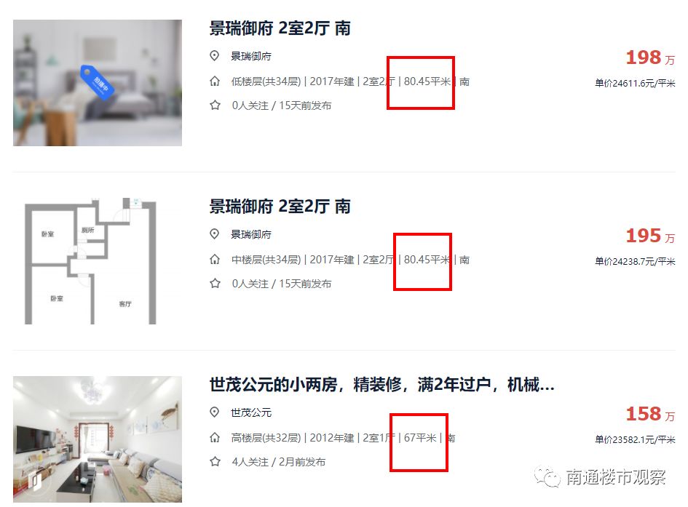This screenshot has width=688, height=507.
Task: Click house icon beside 低楼层(共34层) details
Action: click(x=215, y=81)
